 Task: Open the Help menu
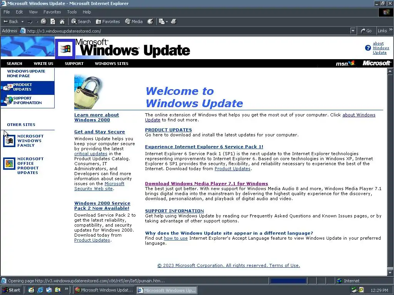tap(87, 12)
